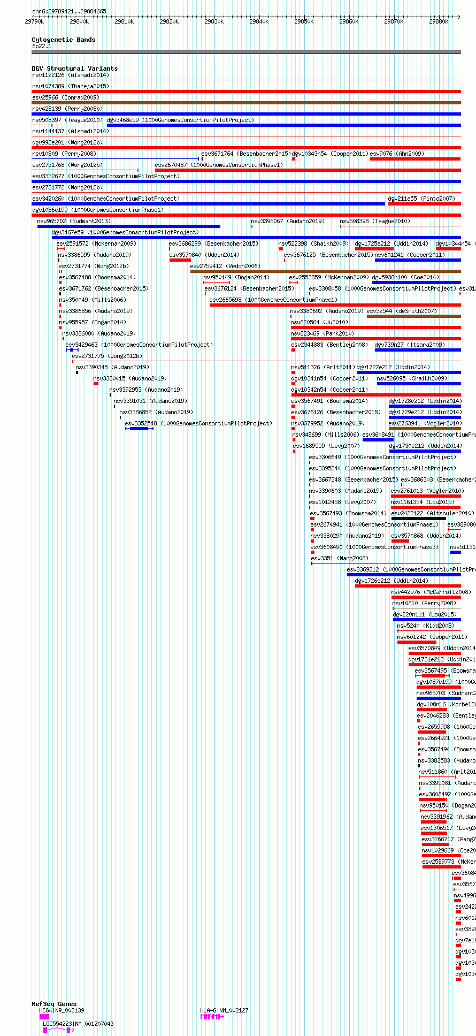Click nsv511326 (Arlt2011) label
Viewport: 476px width, 1036px height.
(x=323, y=367)
